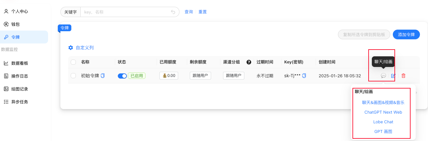Image resolution: width=428 pixels, height=141 pixels.
Task: Click 跟随用户 under 渠道分组
Action: click(234, 76)
